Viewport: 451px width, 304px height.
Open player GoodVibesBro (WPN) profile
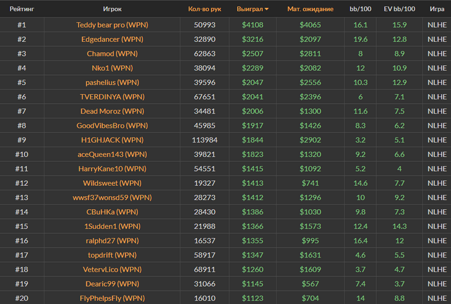(x=112, y=126)
